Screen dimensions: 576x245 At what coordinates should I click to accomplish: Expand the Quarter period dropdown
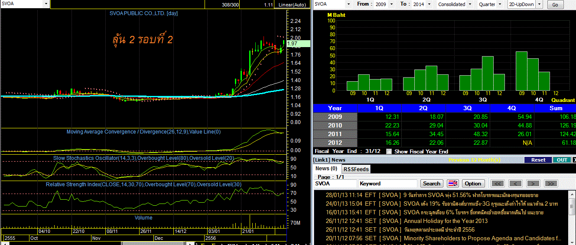[x=500, y=4]
